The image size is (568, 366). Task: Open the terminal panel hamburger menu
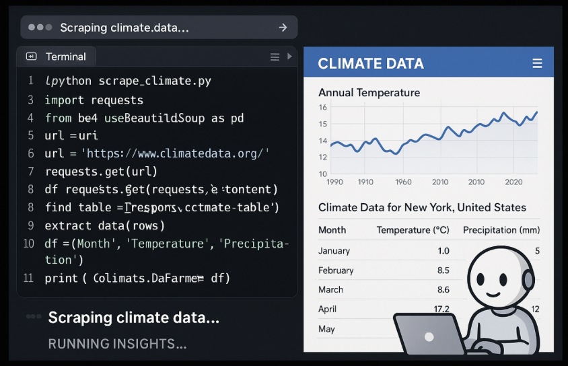pos(275,57)
